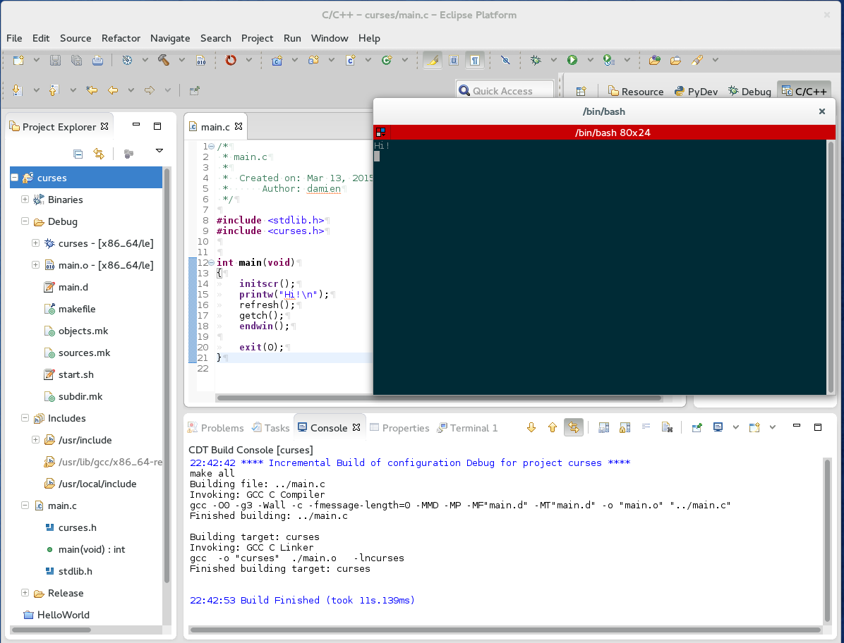Click the hammer Build icon in toolbar
This screenshot has height=643, width=844.
click(x=164, y=60)
